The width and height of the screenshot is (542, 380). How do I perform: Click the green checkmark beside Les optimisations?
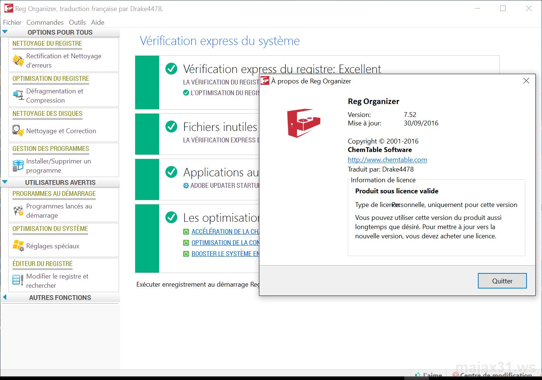pos(171,217)
